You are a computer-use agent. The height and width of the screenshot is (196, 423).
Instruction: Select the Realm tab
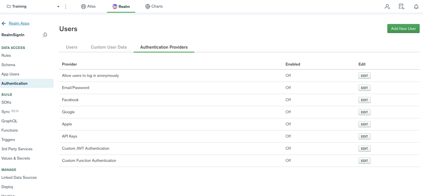(121, 6)
